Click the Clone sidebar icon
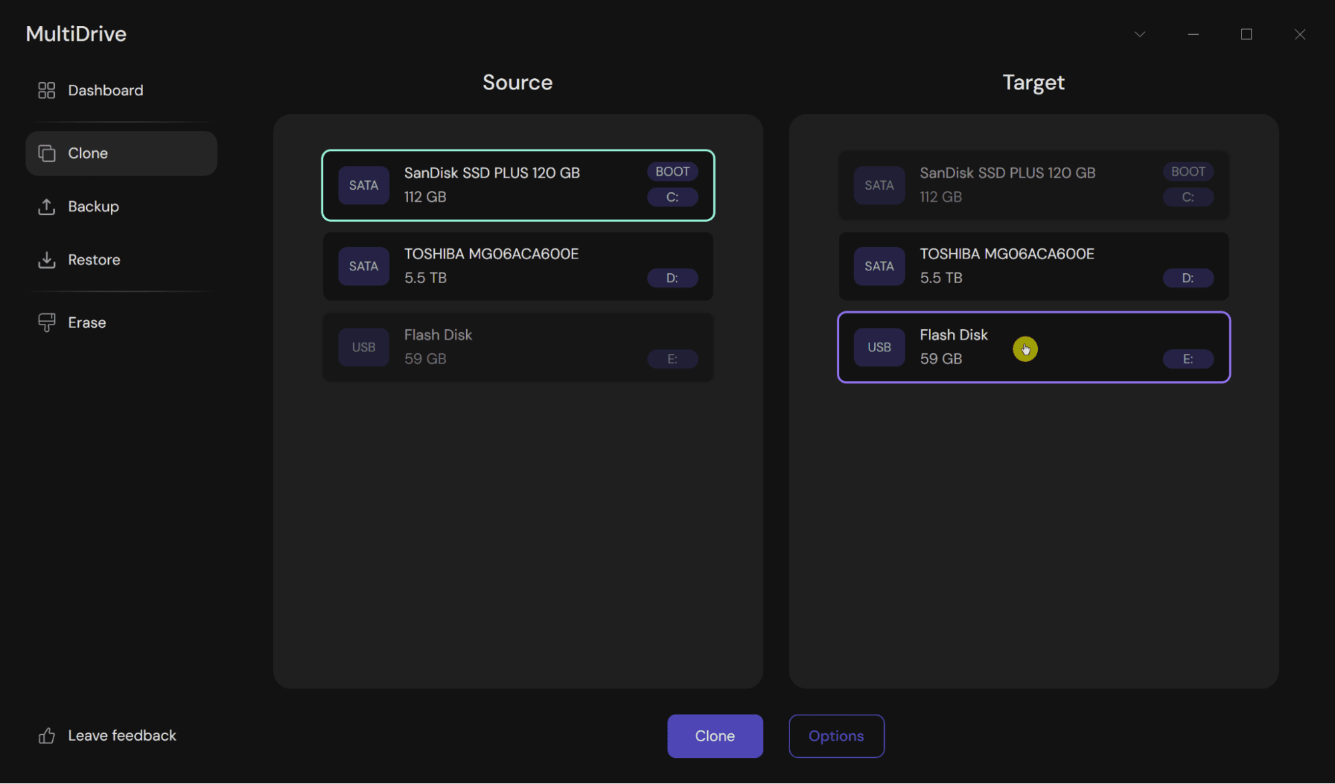Image resolution: width=1335 pixels, height=784 pixels. click(46, 153)
